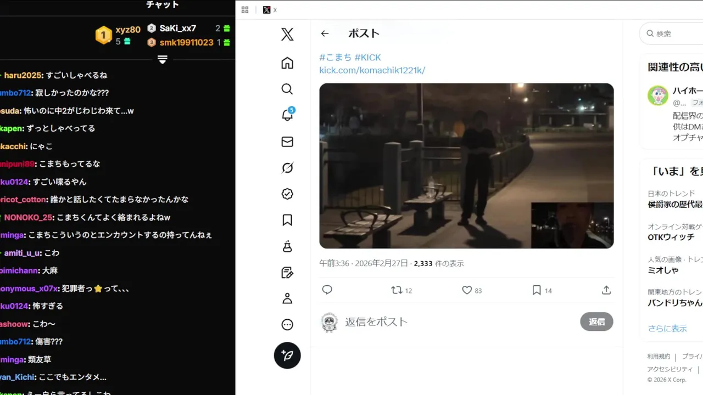Share the post via upload icon
This screenshot has width=703, height=395.
click(x=606, y=290)
